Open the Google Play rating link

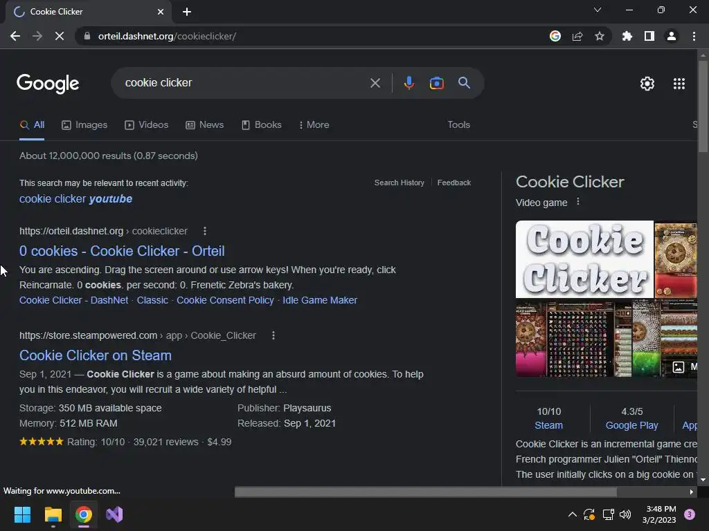tap(631, 425)
